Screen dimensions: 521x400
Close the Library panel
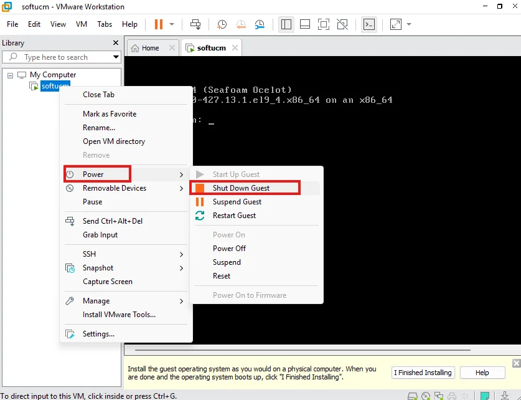[116, 42]
